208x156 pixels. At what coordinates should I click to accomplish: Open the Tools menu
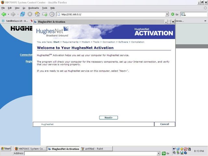pyautogui.click(x=45, y=8)
